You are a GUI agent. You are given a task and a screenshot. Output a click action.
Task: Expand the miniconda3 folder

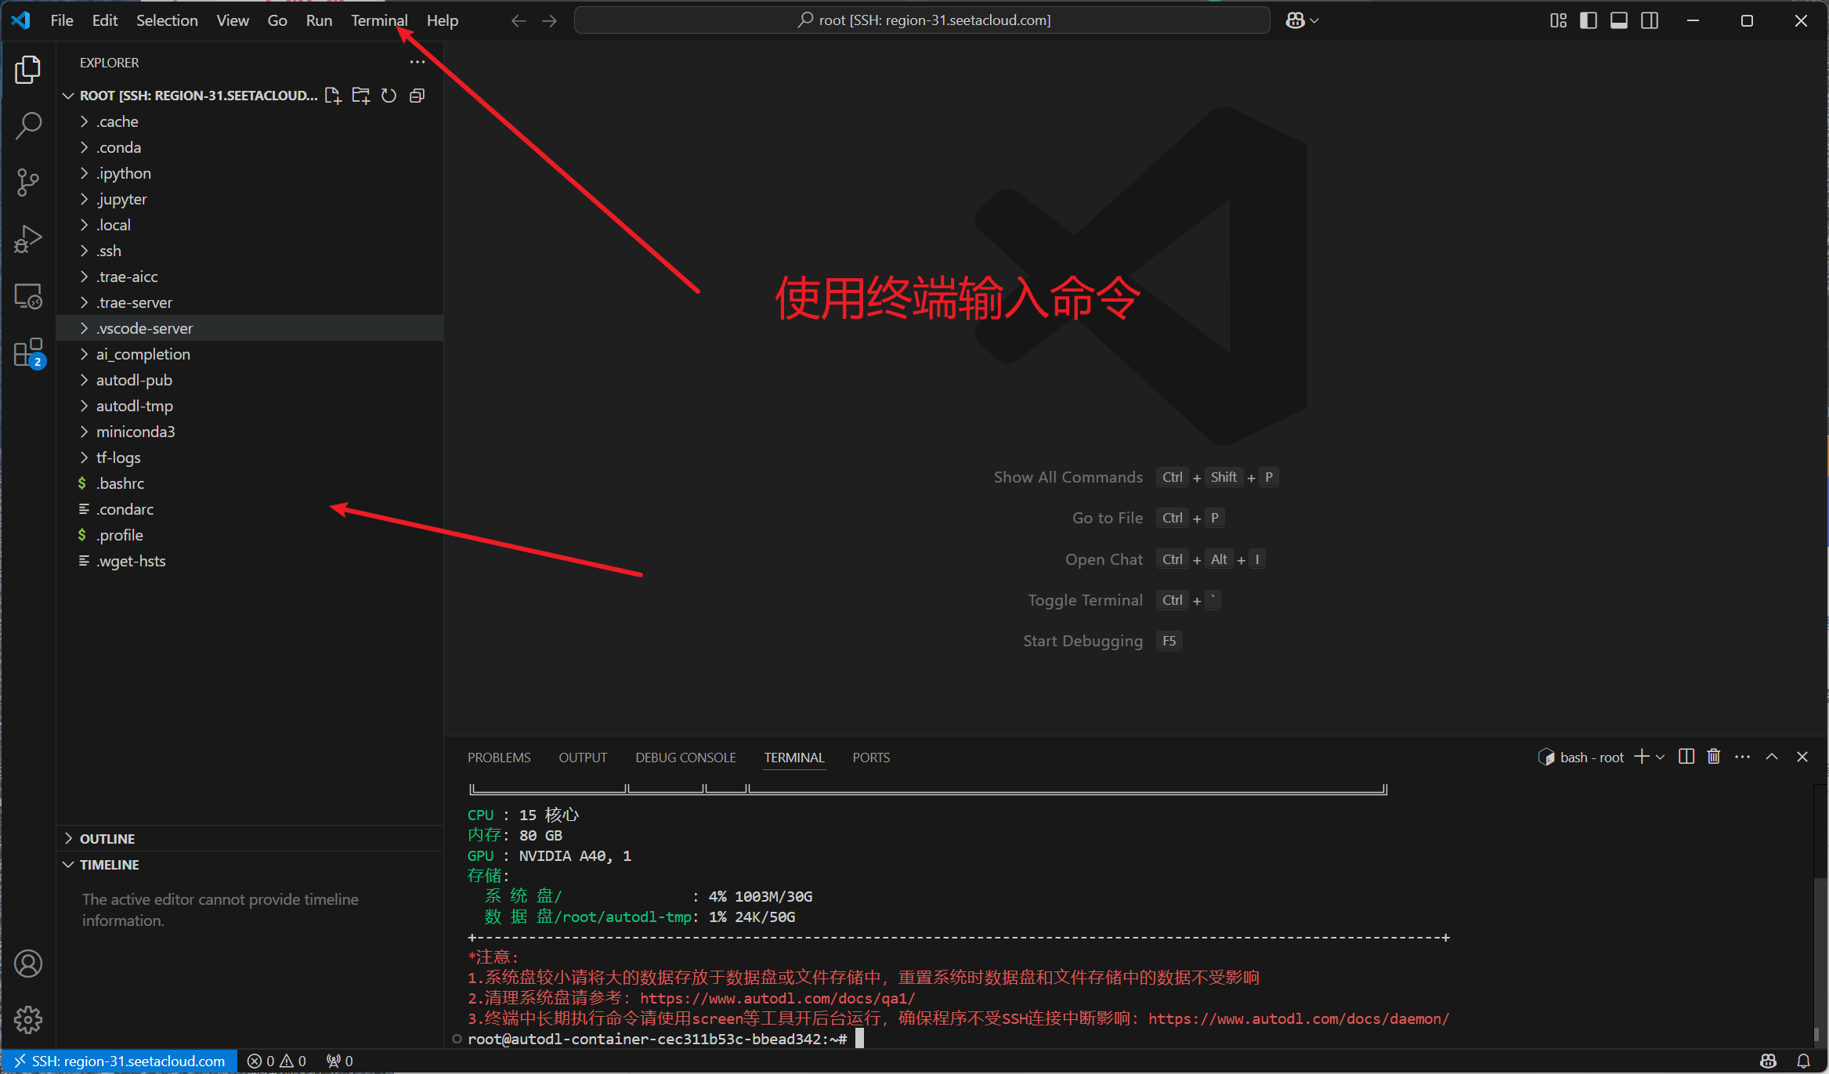136,432
